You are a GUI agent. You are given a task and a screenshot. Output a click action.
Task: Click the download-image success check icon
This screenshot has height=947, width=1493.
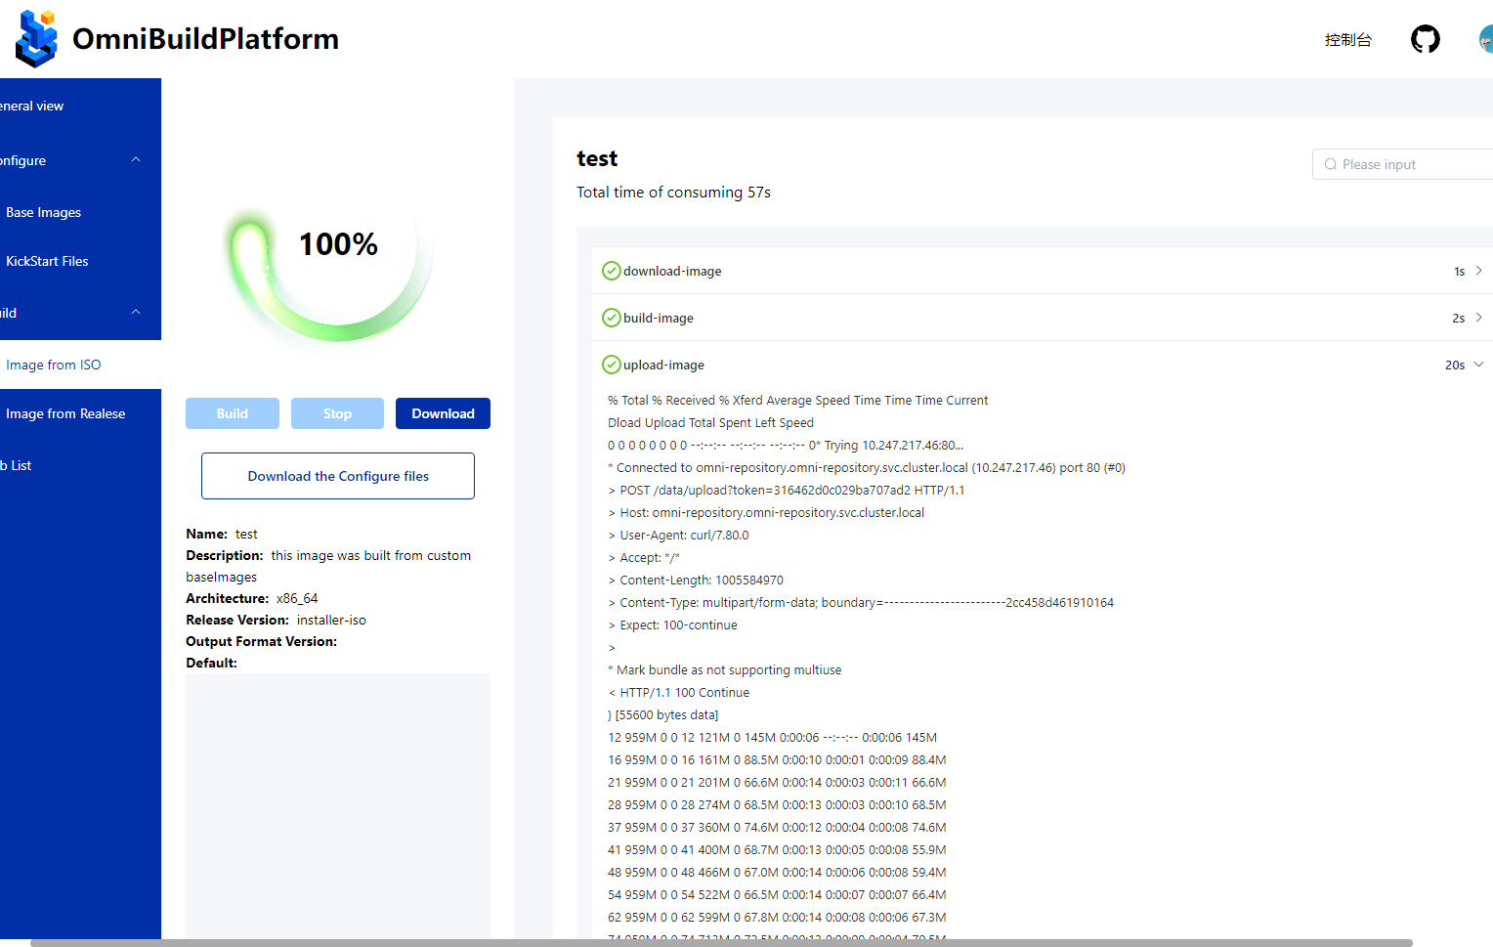[612, 271]
